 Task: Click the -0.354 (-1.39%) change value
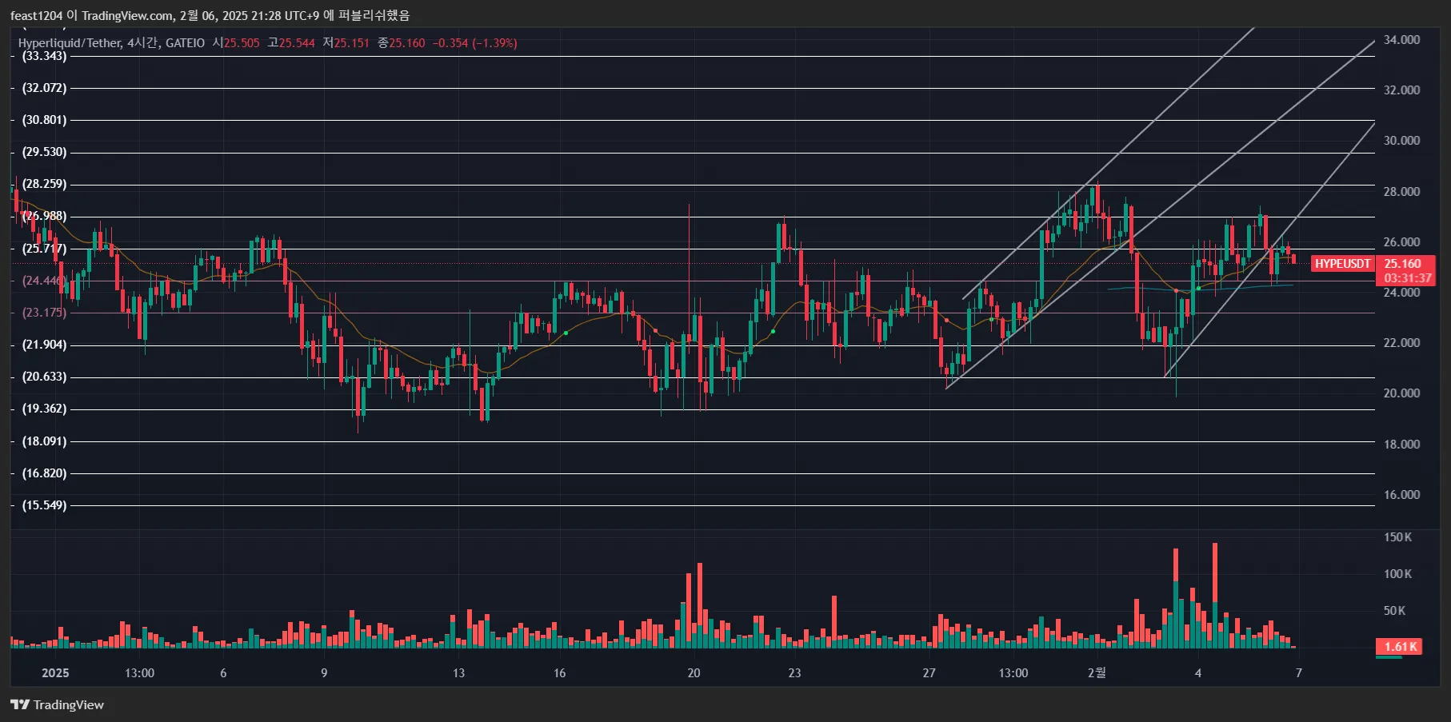475,43
